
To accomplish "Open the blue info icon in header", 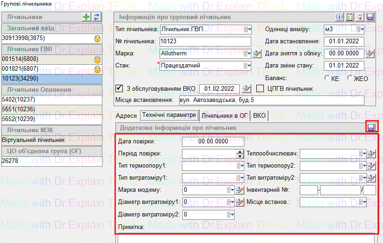I will tap(339, 17).
